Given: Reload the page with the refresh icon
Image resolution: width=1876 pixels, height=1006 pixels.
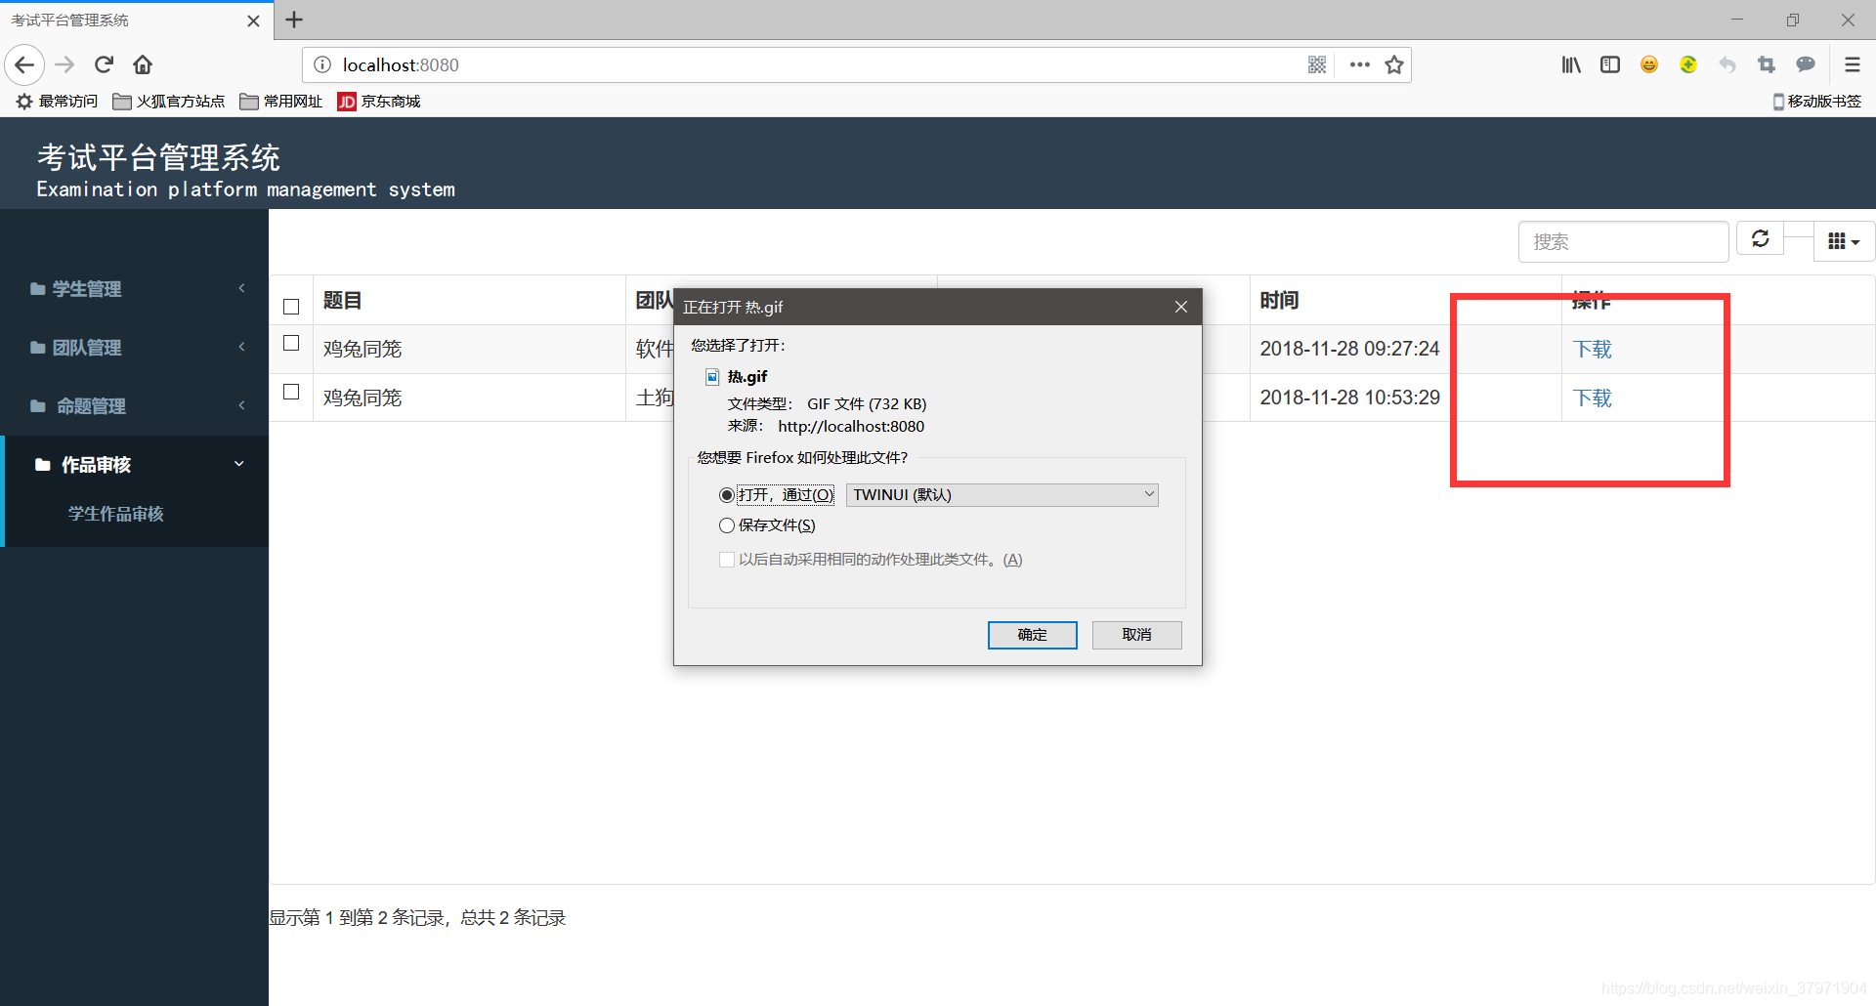Looking at the screenshot, I should [105, 65].
